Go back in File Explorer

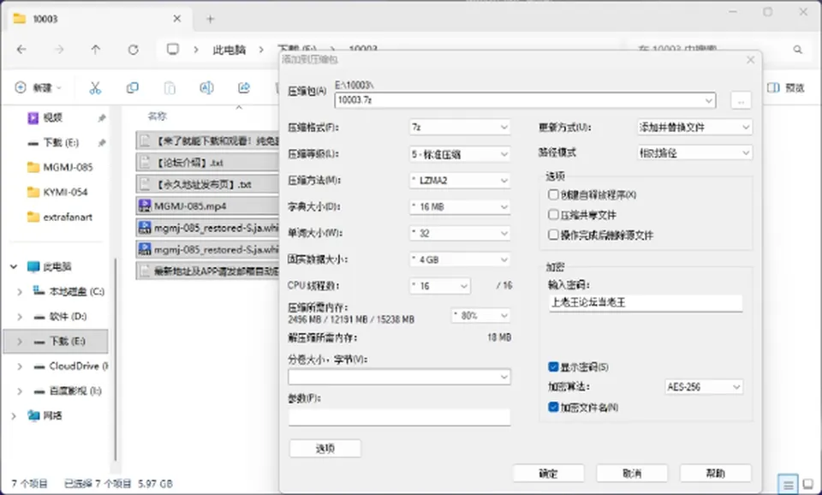[21, 50]
